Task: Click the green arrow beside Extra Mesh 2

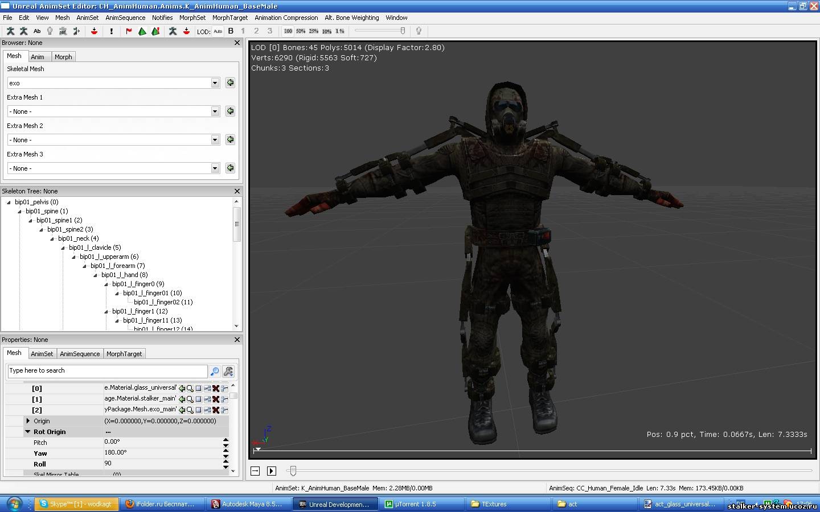Action: [230, 139]
